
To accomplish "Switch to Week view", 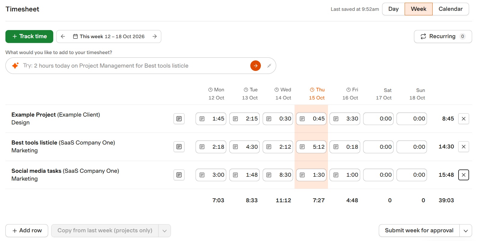I will coord(419,9).
